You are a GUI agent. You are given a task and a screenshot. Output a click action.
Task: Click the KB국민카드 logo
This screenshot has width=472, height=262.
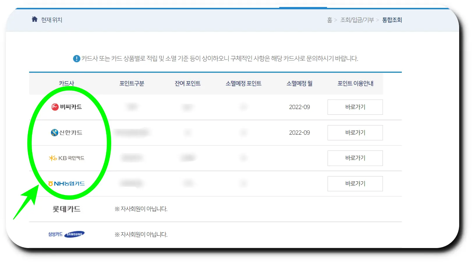67,158
